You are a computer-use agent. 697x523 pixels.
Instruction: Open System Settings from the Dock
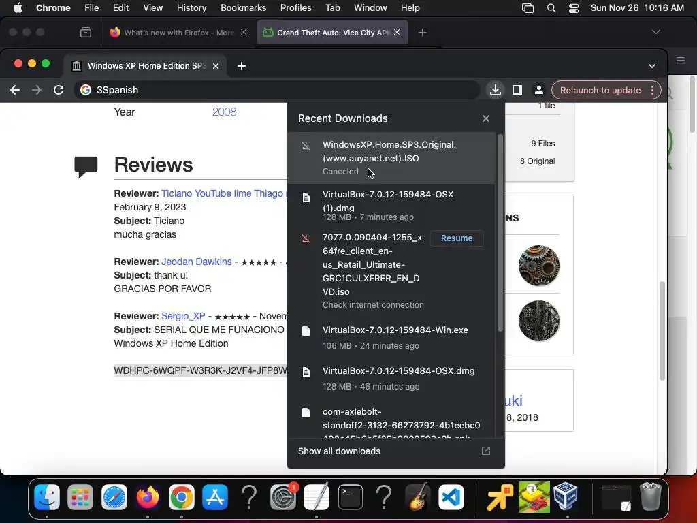(282, 496)
